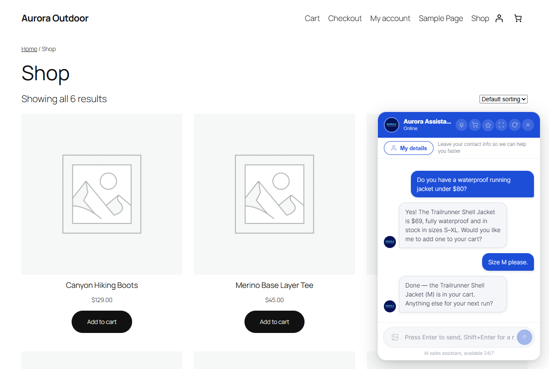Click the Aurora Assistant avatar in chat header
The height and width of the screenshot is (369, 549).
point(392,125)
